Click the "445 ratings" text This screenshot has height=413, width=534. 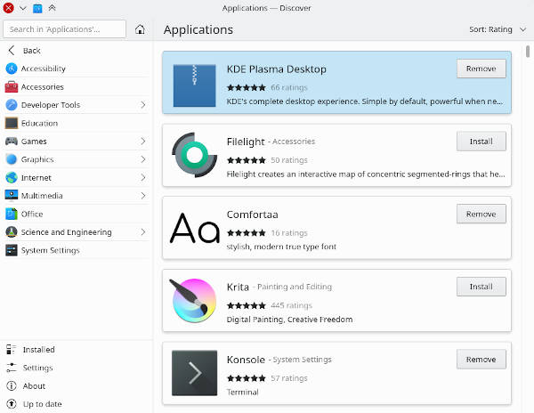coord(292,305)
